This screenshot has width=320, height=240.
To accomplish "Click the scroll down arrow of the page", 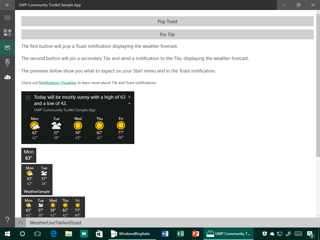I will click(x=318, y=216).
